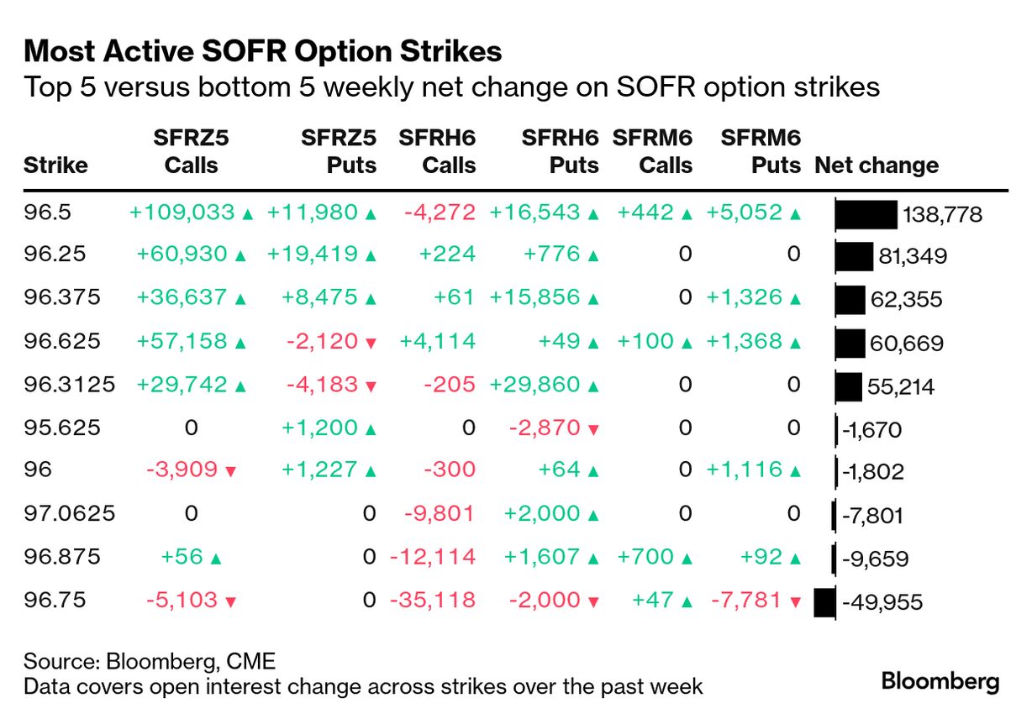Select the Strike column header
The image size is (1032, 719).
click(55, 165)
